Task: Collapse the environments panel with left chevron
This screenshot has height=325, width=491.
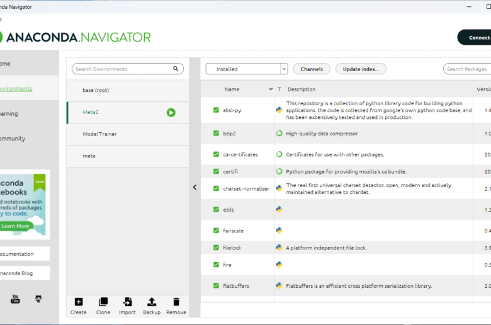Action: [195, 187]
